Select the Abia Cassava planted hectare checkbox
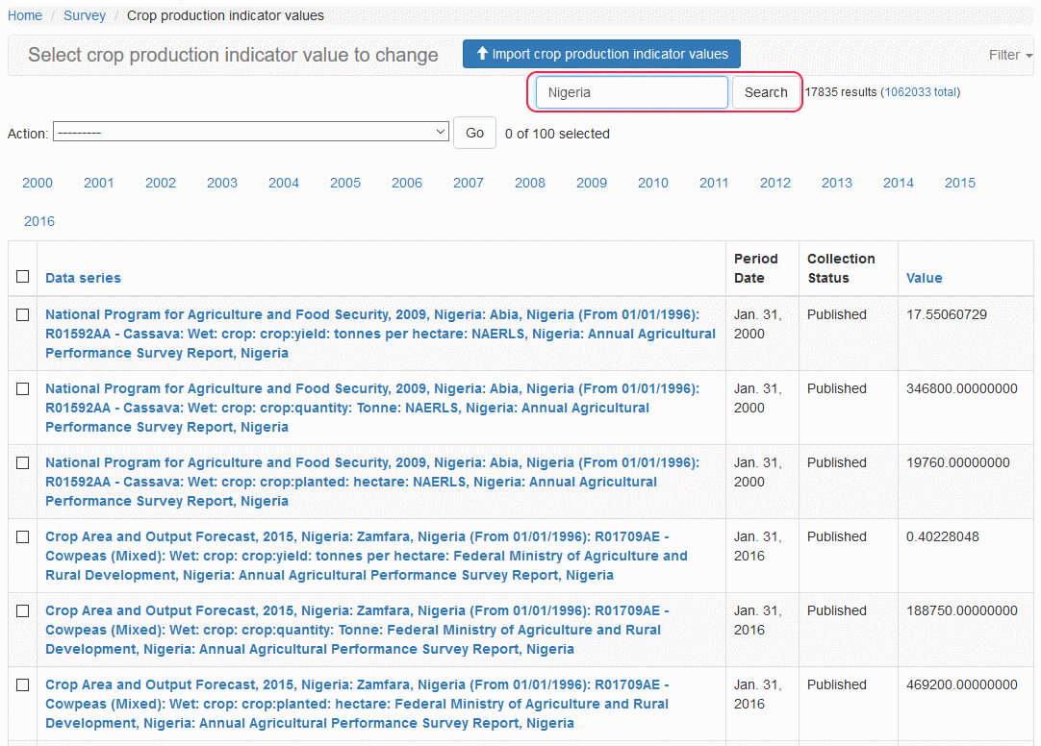 point(23,462)
